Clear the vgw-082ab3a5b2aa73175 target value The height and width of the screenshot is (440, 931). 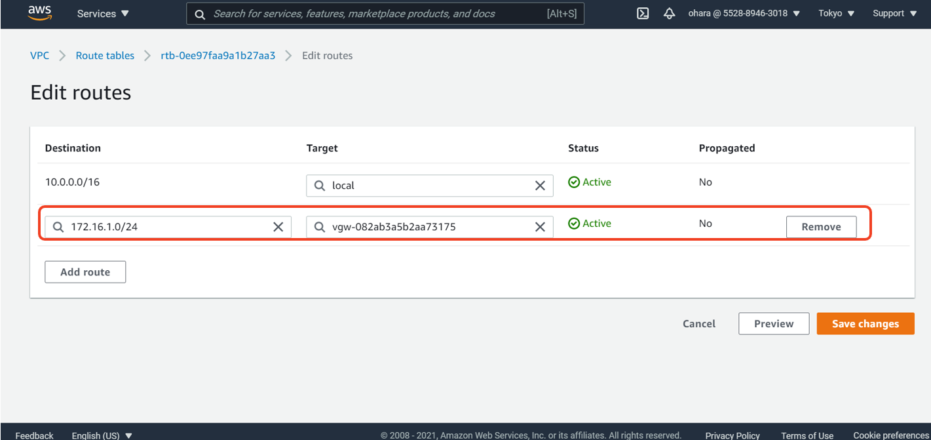(540, 227)
